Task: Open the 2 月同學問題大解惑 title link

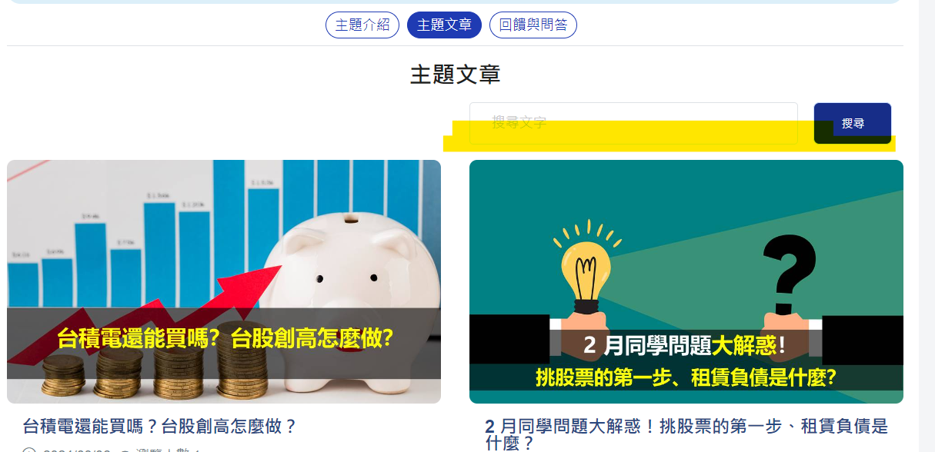Action: click(686, 434)
